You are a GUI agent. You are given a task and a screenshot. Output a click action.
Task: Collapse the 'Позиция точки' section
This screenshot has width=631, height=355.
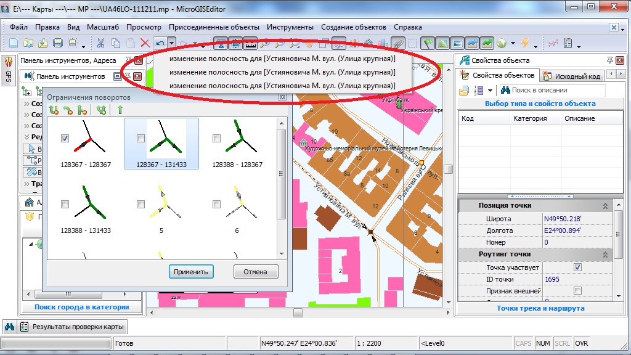coord(605,206)
